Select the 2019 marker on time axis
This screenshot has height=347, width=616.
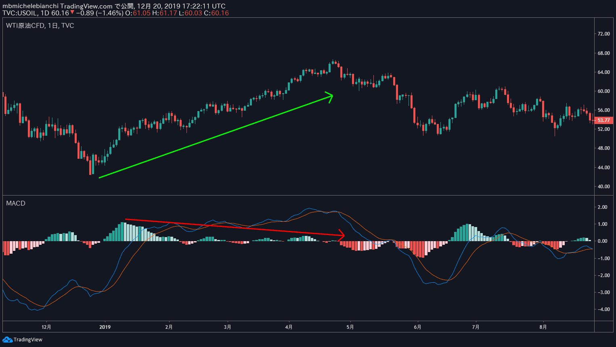tap(105, 327)
